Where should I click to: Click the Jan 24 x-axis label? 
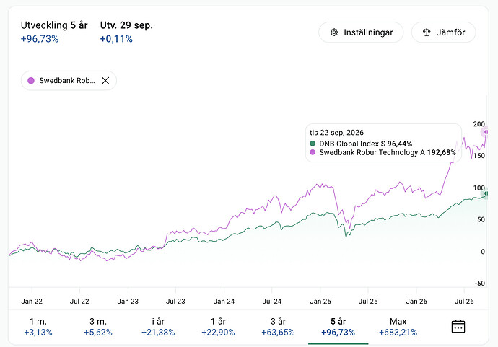click(224, 302)
